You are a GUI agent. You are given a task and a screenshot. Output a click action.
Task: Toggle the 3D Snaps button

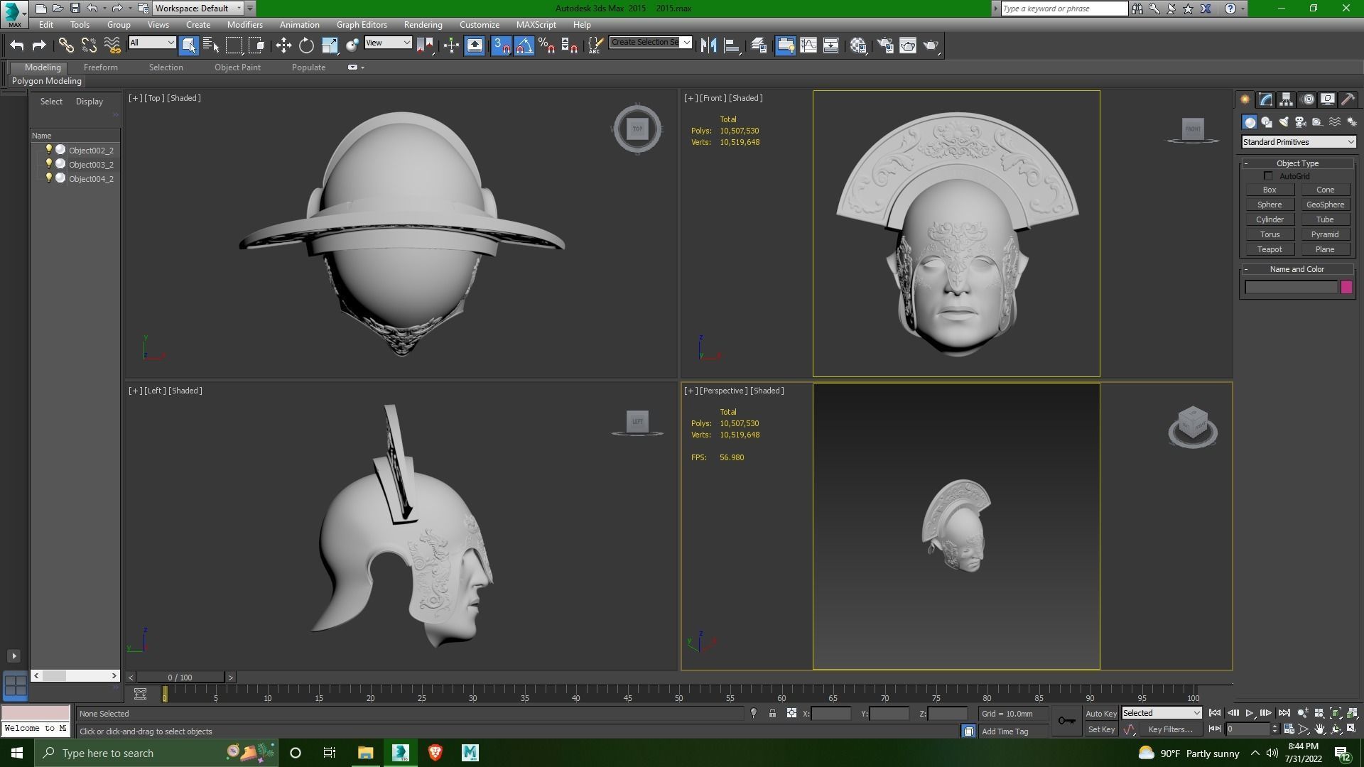pos(502,45)
